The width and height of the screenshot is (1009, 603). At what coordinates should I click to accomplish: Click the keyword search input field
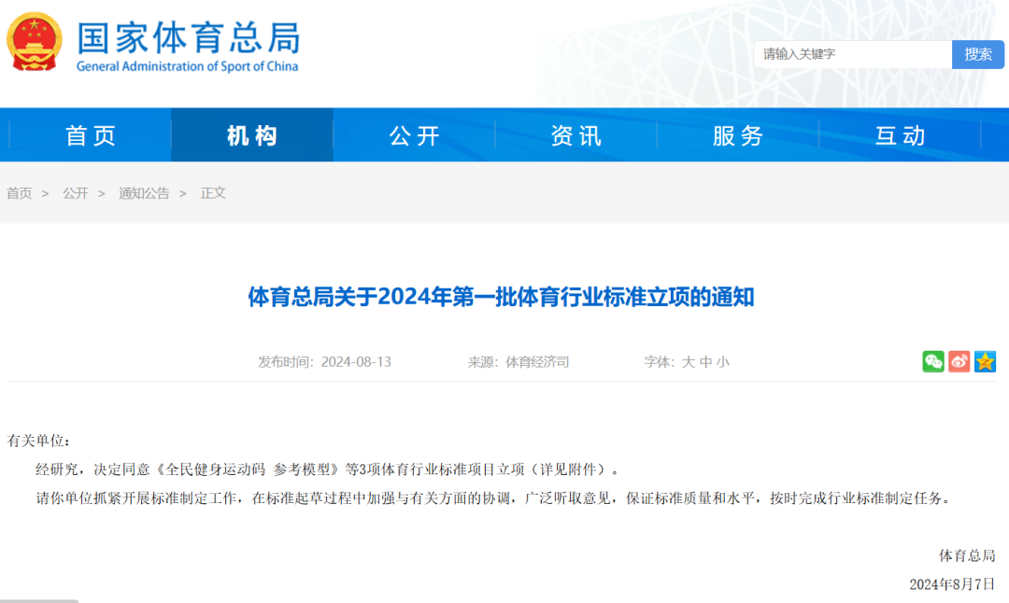pos(852,54)
